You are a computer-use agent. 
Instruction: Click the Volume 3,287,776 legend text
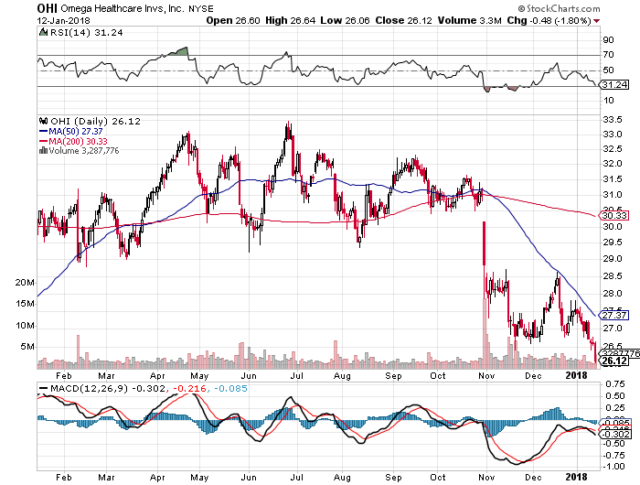coord(84,151)
